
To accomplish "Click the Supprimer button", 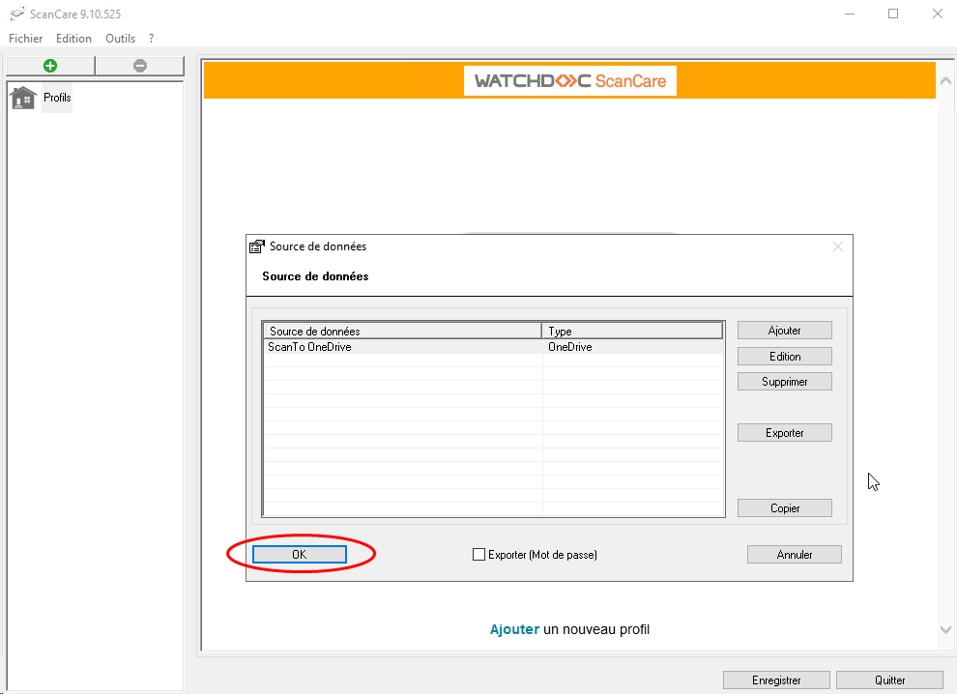I will [784, 382].
